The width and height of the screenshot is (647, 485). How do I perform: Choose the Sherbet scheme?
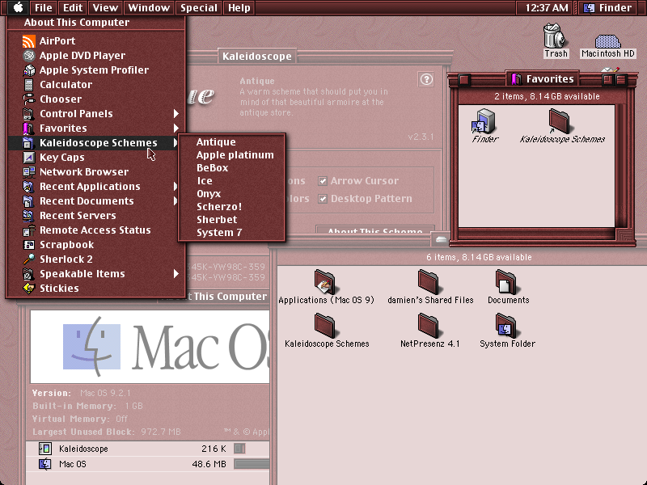(231, 219)
